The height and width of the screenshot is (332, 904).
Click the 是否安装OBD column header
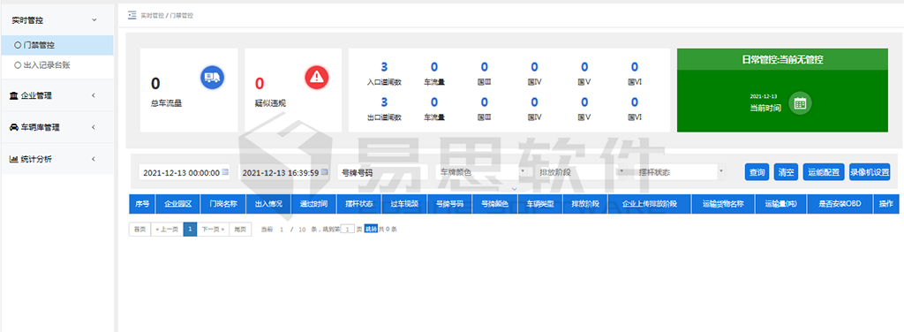click(x=840, y=204)
